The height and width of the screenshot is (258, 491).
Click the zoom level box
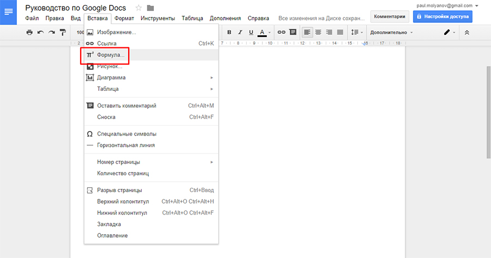(x=80, y=32)
